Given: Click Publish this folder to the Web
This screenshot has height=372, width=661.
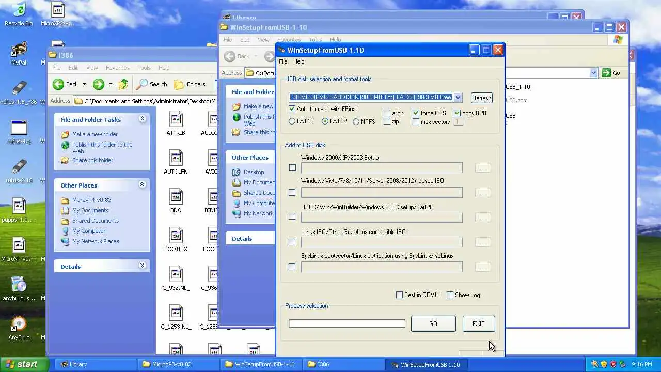Looking at the screenshot, I should [102, 148].
